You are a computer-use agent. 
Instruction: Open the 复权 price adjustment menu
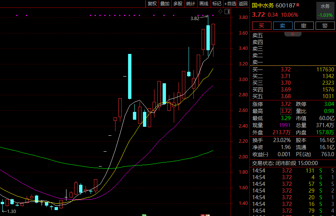tap(152, 4)
